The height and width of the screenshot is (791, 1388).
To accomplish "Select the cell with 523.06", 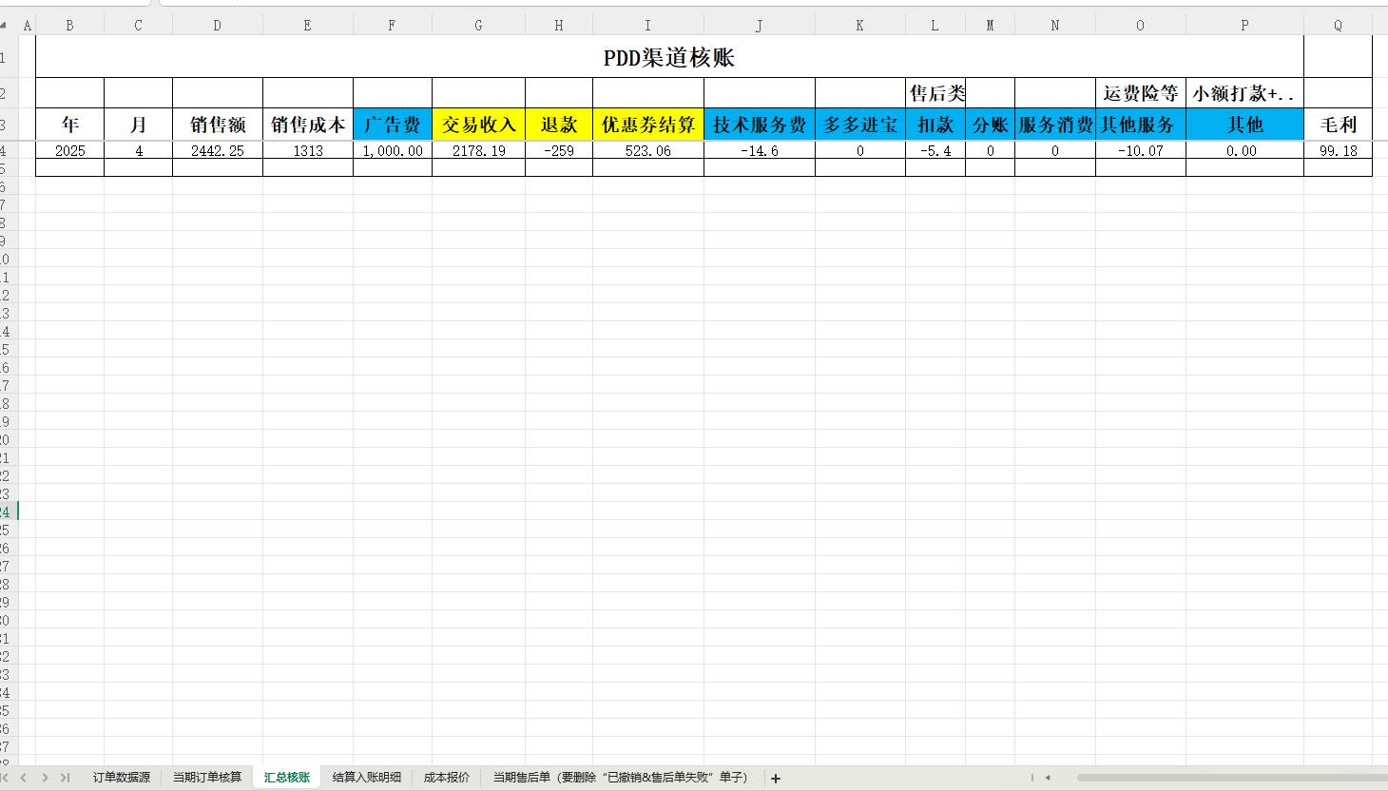I will [x=648, y=150].
